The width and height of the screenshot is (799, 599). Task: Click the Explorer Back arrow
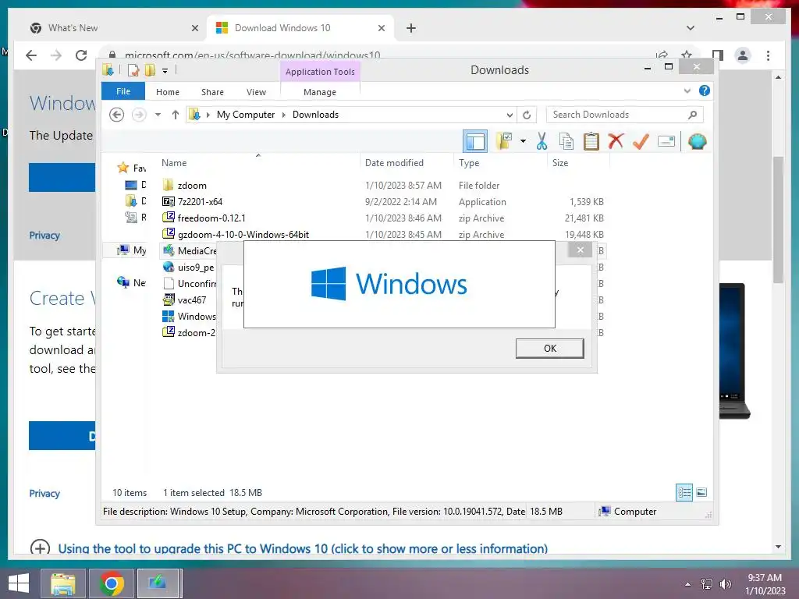pos(117,115)
